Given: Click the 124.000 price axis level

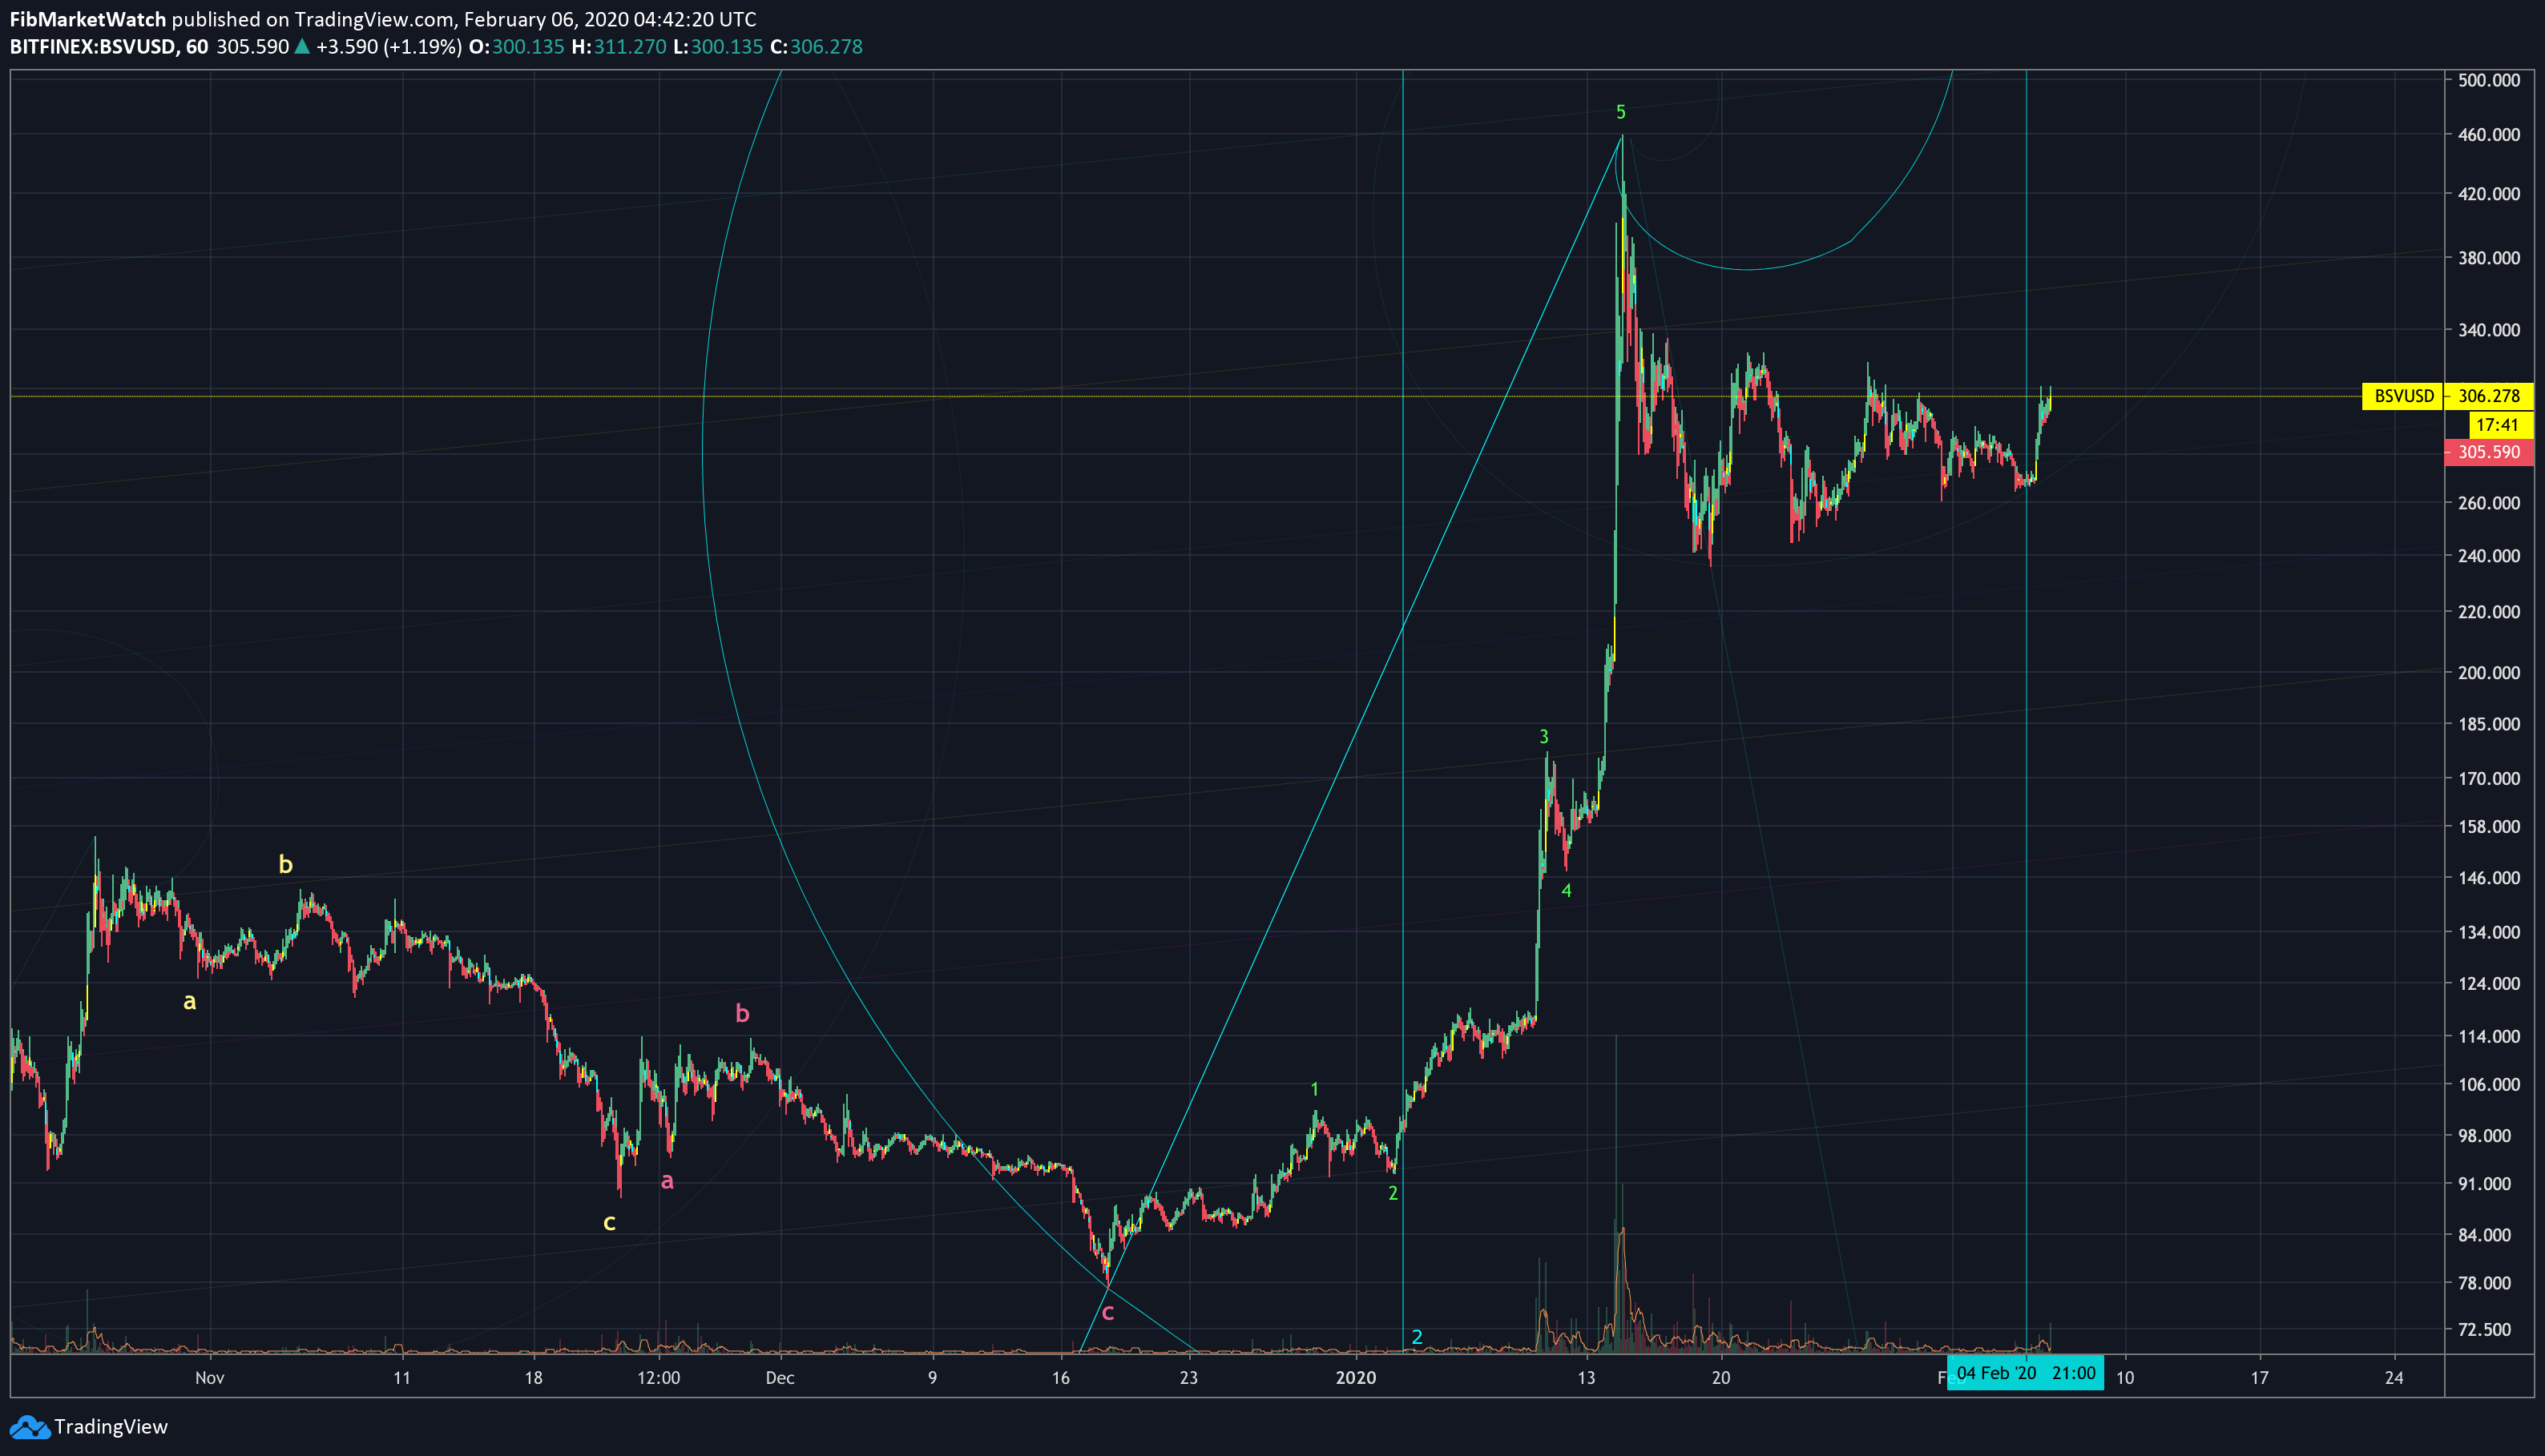Looking at the screenshot, I should [2489, 984].
